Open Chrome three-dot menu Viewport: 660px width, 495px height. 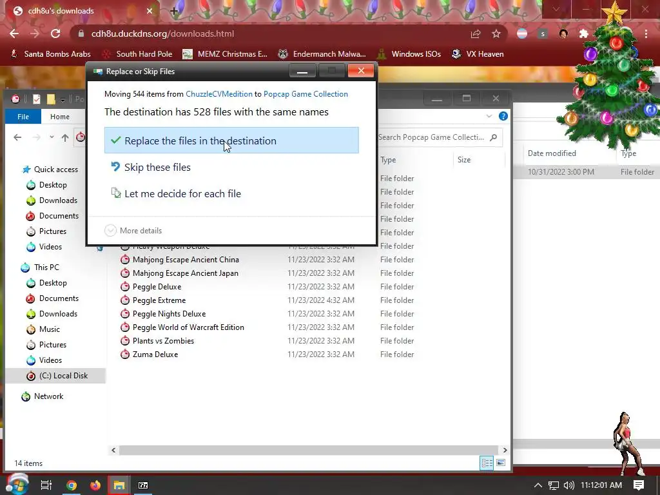coord(646,34)
